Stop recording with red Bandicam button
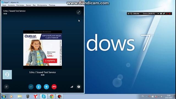This screenshot has height=99, width=176. pyautogui.click(x=170, y=13)
